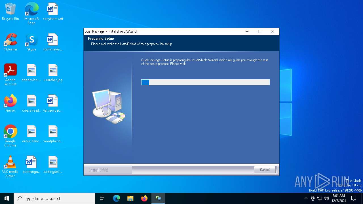Select the Firefox desktop shortcut
Screen dimensions: 363x204
click(x=10, y=103)
